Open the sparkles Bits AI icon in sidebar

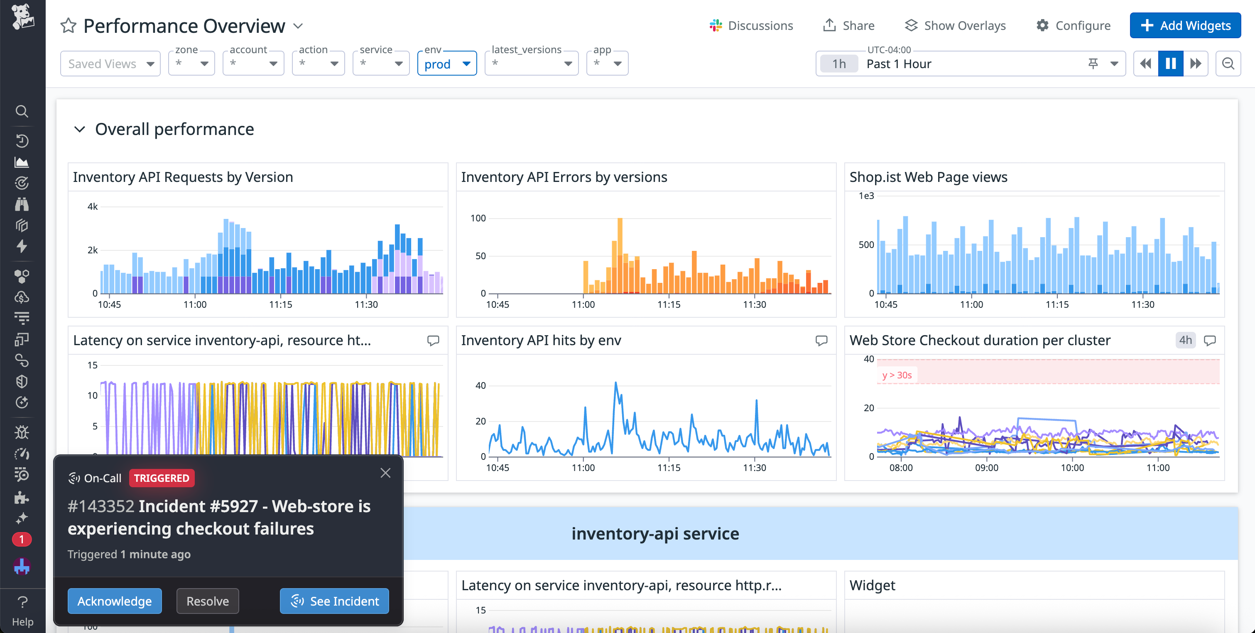click(x=22, y=518)
